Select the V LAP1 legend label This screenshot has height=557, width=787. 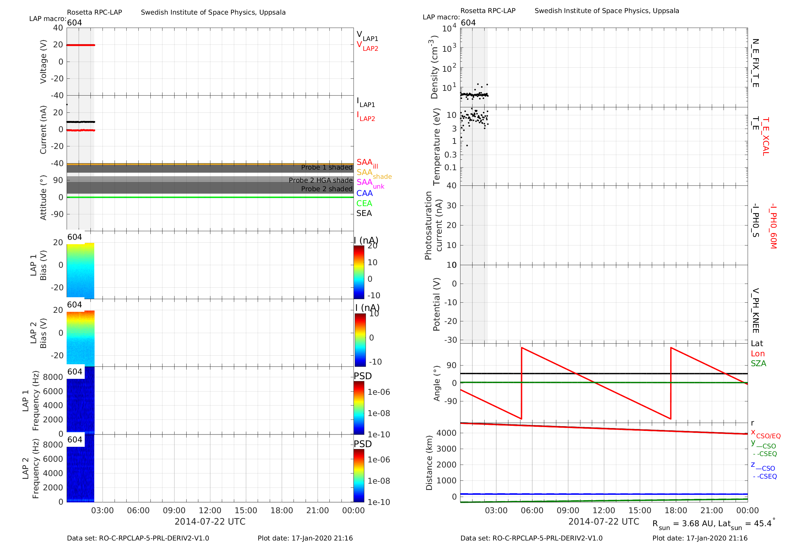tap(367, 36)
